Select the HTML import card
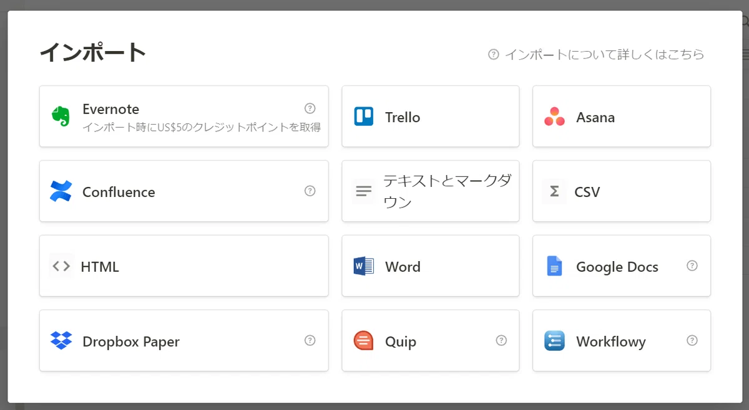Viewport: 749px width, 410px height. tap(184, 266)
